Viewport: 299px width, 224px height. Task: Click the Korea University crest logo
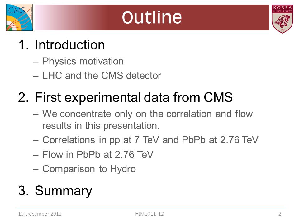click(x=282, y=19)
